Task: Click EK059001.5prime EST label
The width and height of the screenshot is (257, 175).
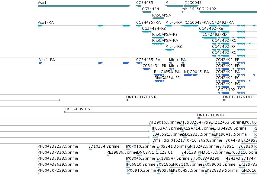Action: (x=219, y=164)
